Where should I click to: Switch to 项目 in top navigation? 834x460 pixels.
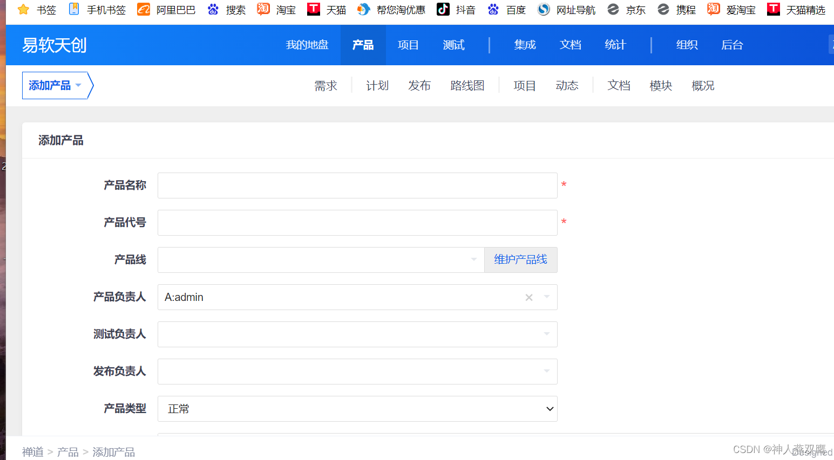coord(408,45)
